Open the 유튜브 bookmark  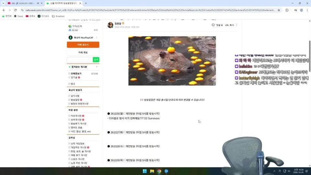30,16
